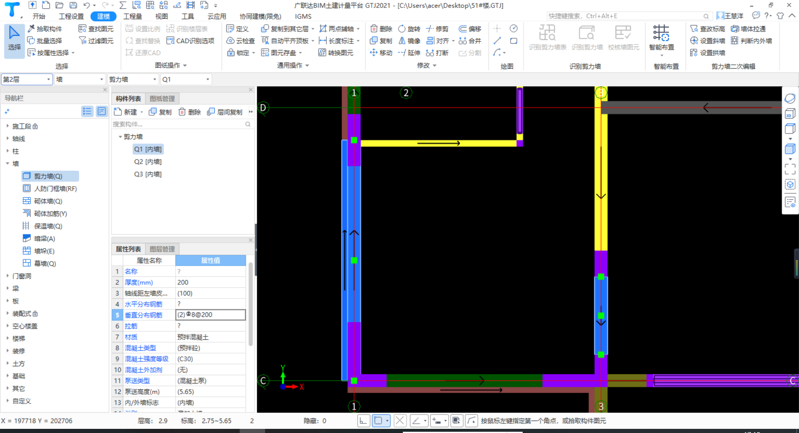
Task: Click 设置拱墙 arch wall tool
Action: [x=707, y=53]
